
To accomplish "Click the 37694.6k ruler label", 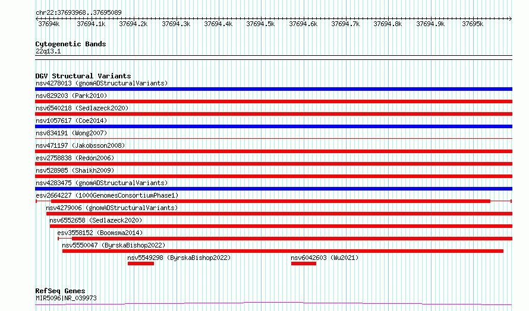I will (x=303, y=24).
